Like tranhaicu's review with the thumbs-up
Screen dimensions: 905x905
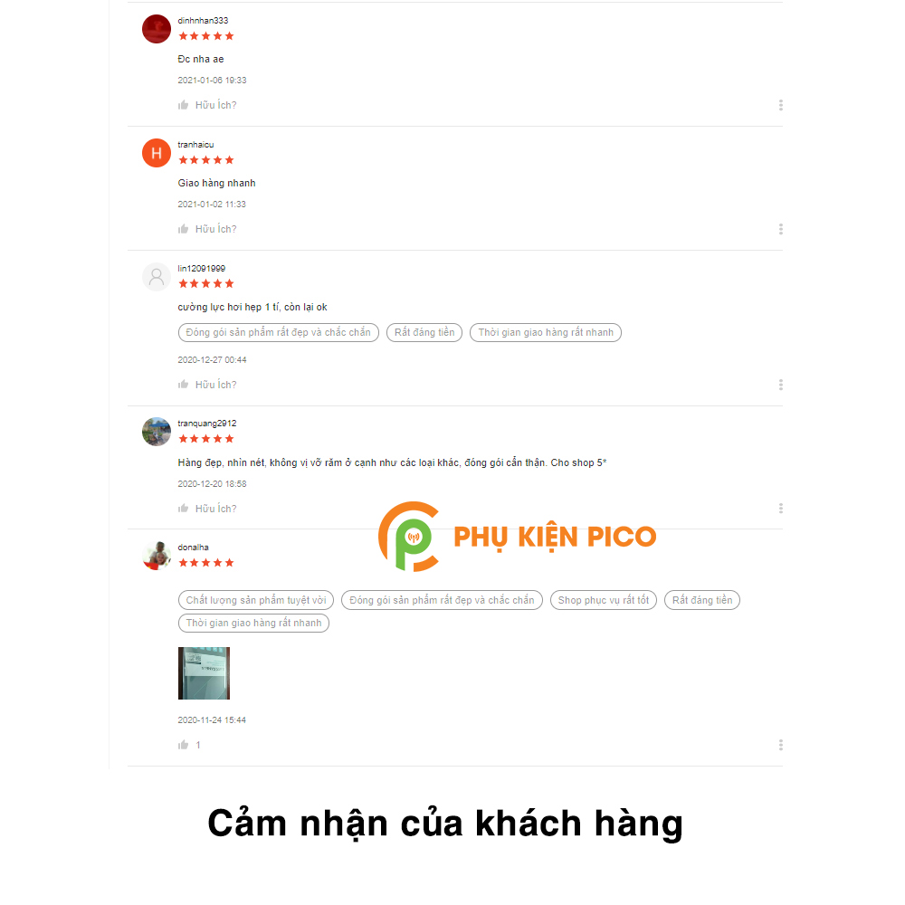(x=183, y=229)
